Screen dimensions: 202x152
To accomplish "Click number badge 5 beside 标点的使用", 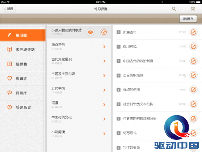I will (x=118, y=90).
